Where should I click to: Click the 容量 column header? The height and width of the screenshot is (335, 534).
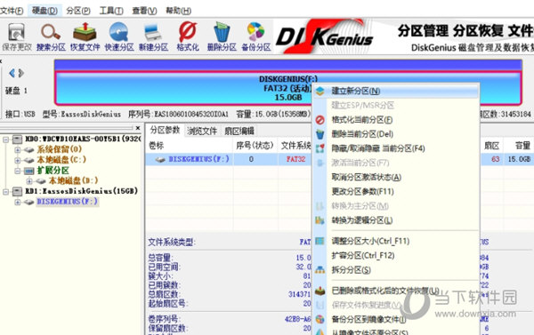point(522,146)
